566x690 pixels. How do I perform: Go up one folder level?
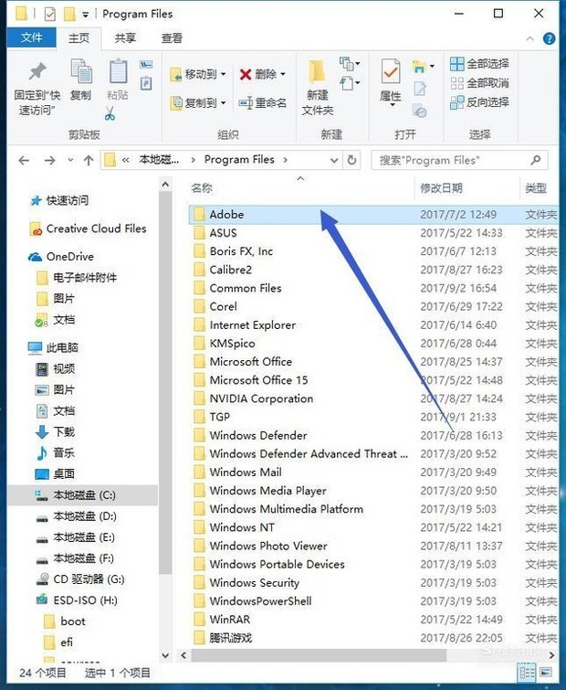[89, 160]
